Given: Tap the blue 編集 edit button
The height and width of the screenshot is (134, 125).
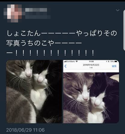Looking at the screenshot, I should click(x=114, y=66).
